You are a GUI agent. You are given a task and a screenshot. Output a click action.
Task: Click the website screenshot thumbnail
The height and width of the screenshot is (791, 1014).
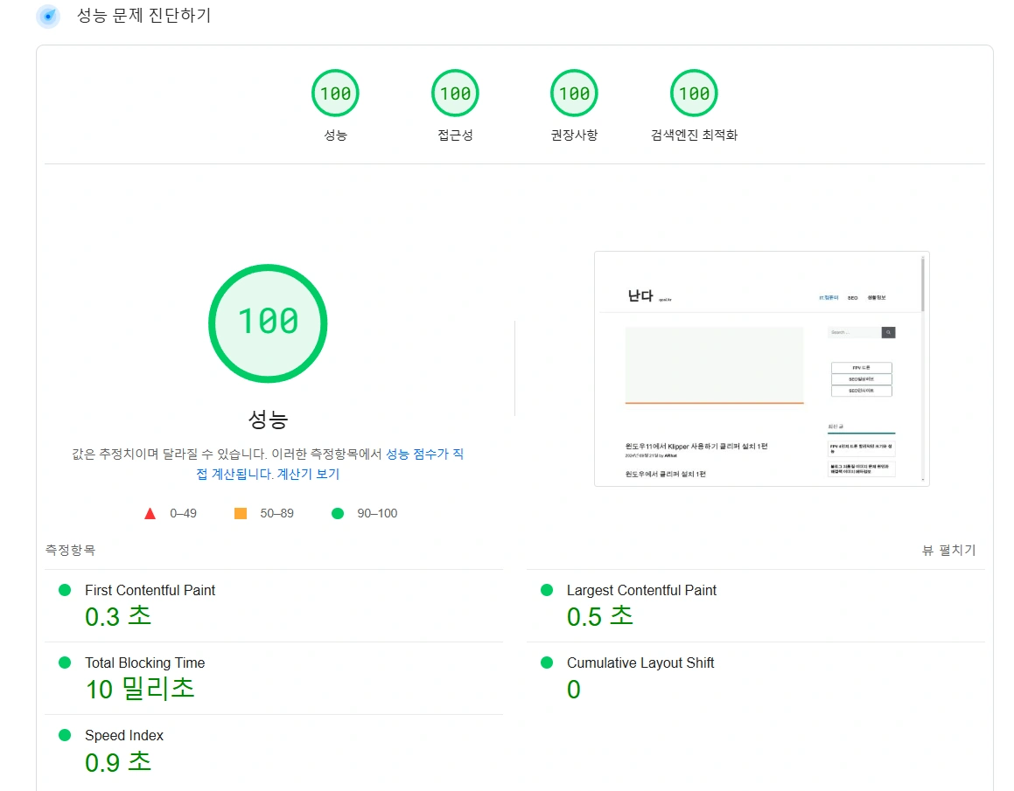pyautogui.click(x=761, y=369)
